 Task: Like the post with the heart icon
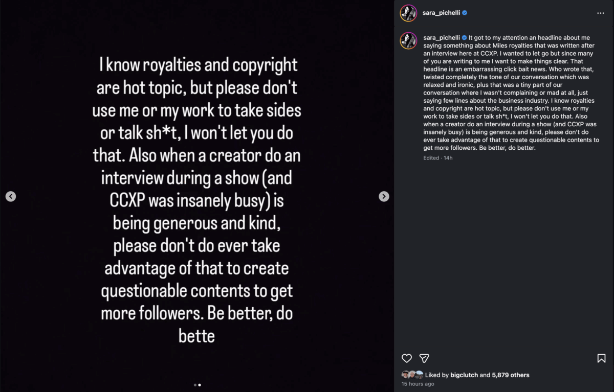pyautogui.click(x=407, y=358)
